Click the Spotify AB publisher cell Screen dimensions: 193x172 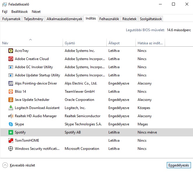click(73, 132)
